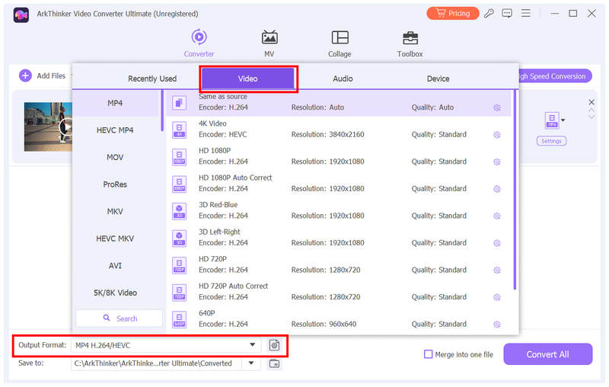
Task: Click the preset list vertical scrollbar
Action: 515,190
